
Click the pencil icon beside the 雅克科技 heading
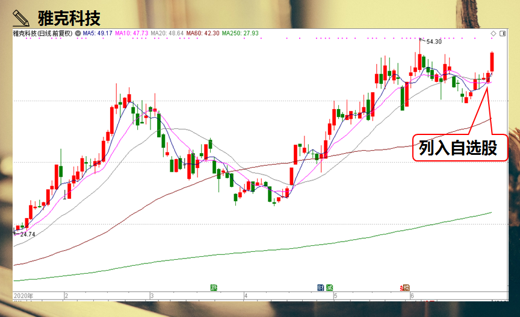[21, 18]
